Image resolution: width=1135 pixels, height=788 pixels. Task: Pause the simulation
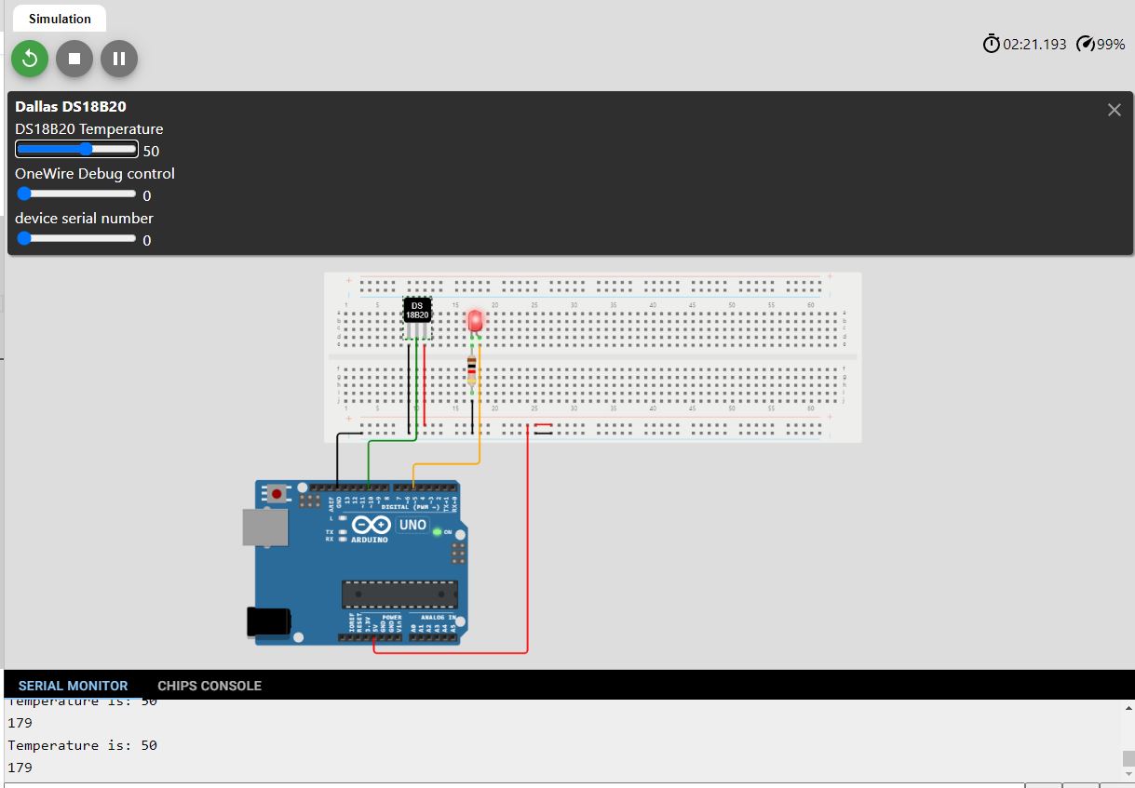click(x=119, y=59)
